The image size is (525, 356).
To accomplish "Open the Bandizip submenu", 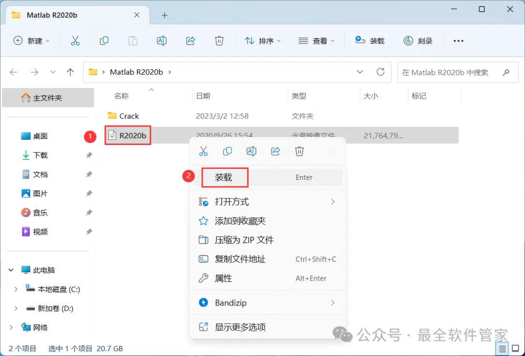I will [267, 303].
